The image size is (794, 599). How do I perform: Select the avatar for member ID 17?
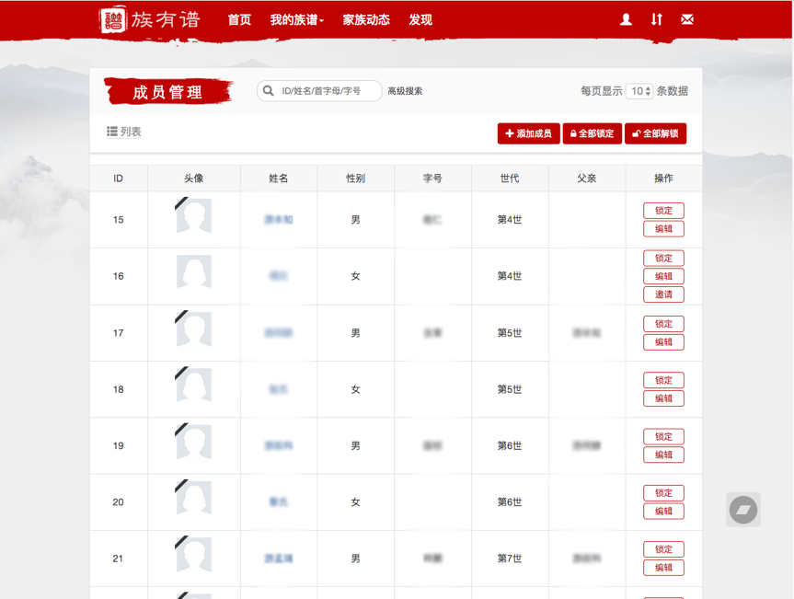193,329
